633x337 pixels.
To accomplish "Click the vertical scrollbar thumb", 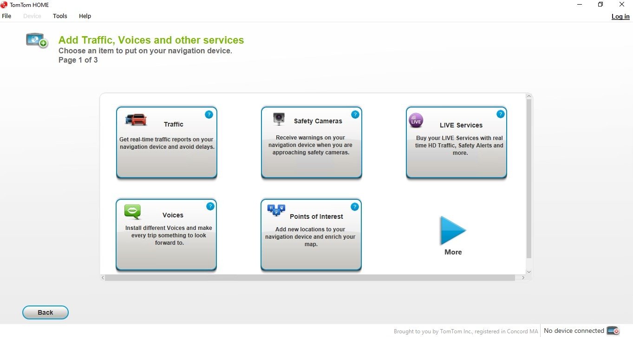I will tap(529, 178).
